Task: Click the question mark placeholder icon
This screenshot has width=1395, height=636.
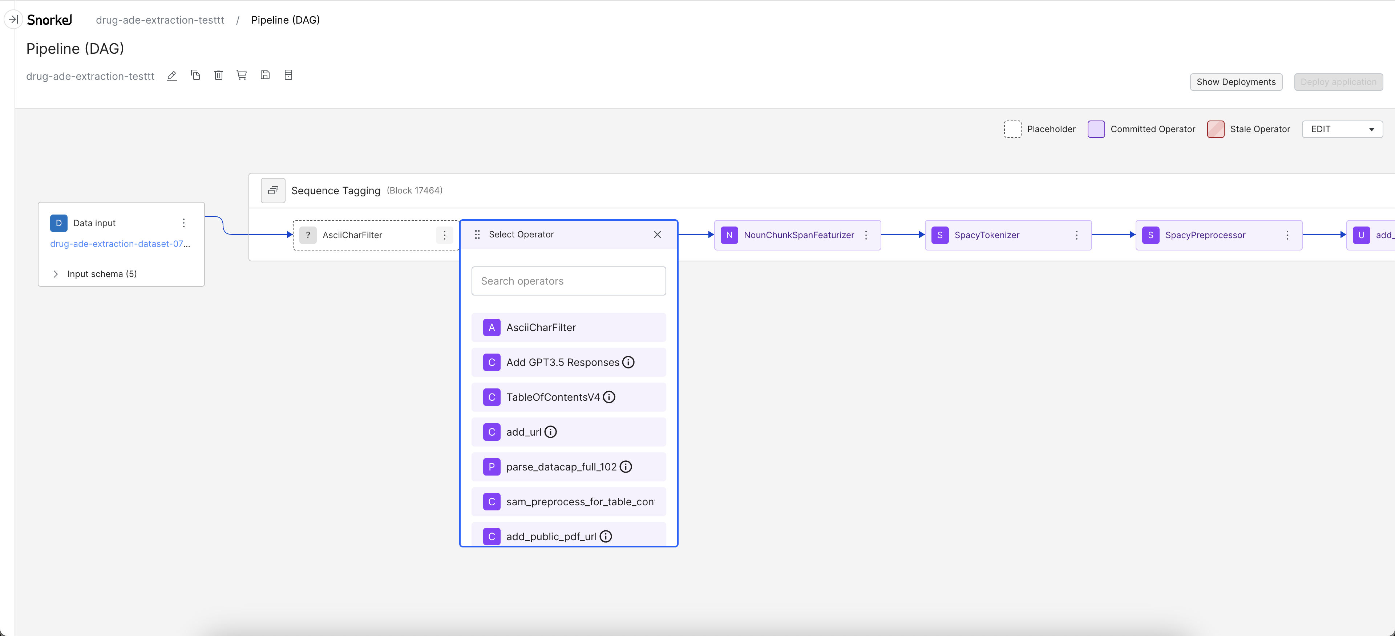Action: [308, 235]
